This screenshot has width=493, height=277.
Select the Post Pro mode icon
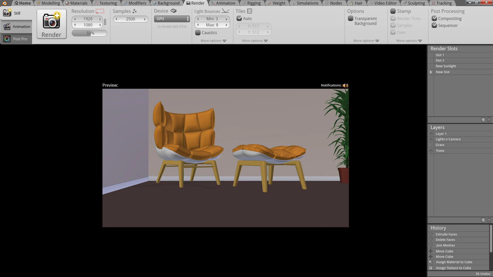(7, 39)
